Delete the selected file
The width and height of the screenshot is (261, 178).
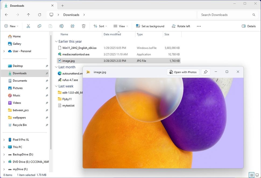tap(83, 26)
